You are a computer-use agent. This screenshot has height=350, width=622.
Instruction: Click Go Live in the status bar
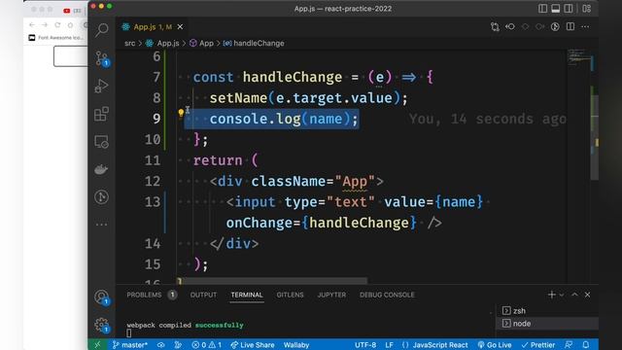click(x=495, y=345)
